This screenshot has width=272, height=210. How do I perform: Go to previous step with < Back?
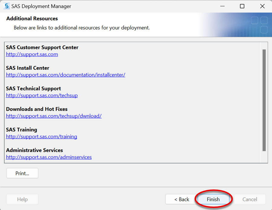click(182, 199)
